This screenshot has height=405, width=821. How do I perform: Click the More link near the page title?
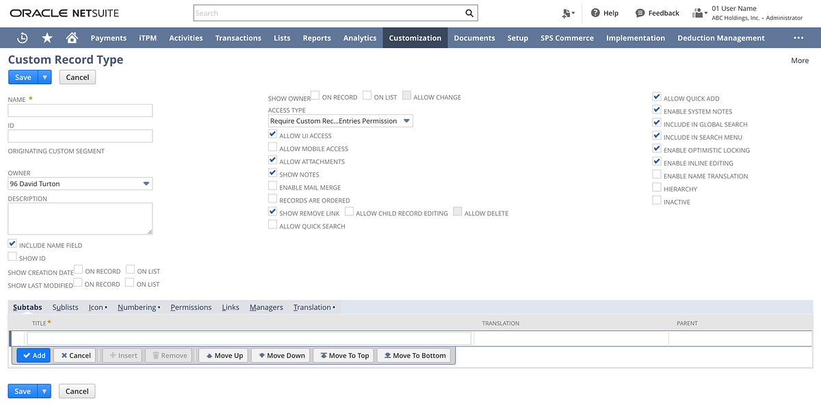point(799,60)
